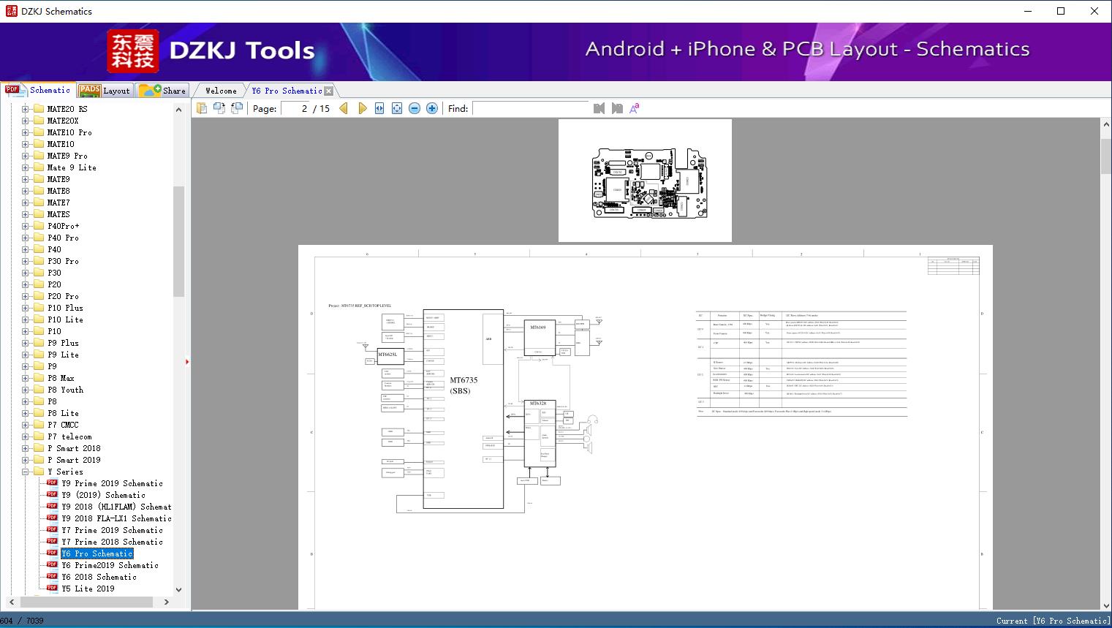
Task: Close the Y6 Pro Schematic tab
Action: tap(329, 91)
